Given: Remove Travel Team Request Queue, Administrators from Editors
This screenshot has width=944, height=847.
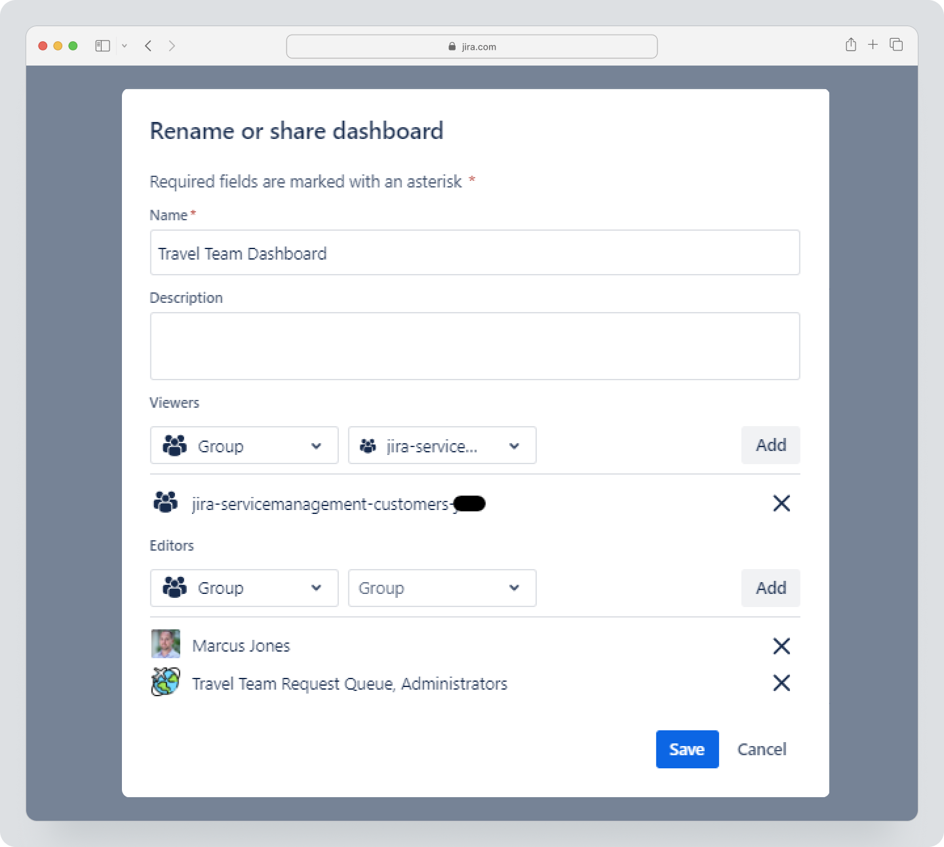Looking at the screenshot, I should coord(781,683).
